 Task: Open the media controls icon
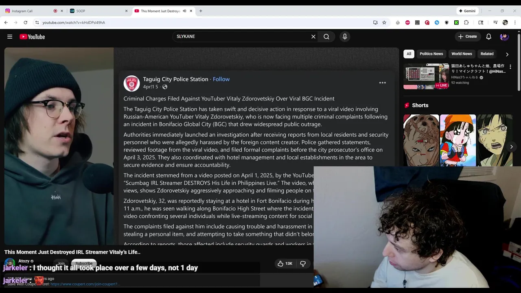(x=495, y=22)
